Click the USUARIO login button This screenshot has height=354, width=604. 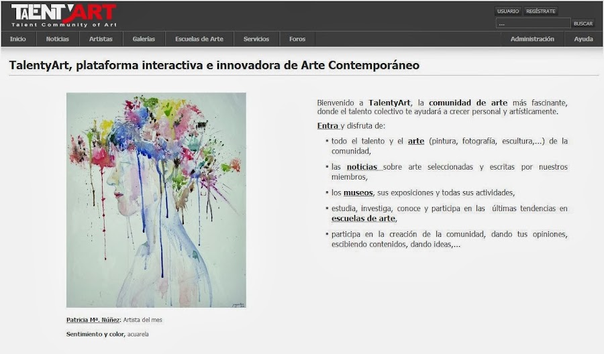click(508, 11)
